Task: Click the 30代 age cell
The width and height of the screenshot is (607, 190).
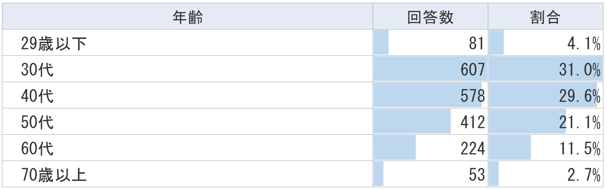Action: pyautogui.click(x=37, y=69)
